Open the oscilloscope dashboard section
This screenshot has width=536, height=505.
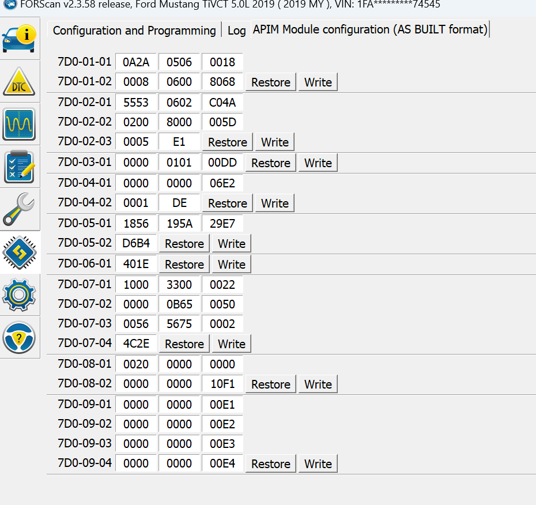[x=19, y=124]
